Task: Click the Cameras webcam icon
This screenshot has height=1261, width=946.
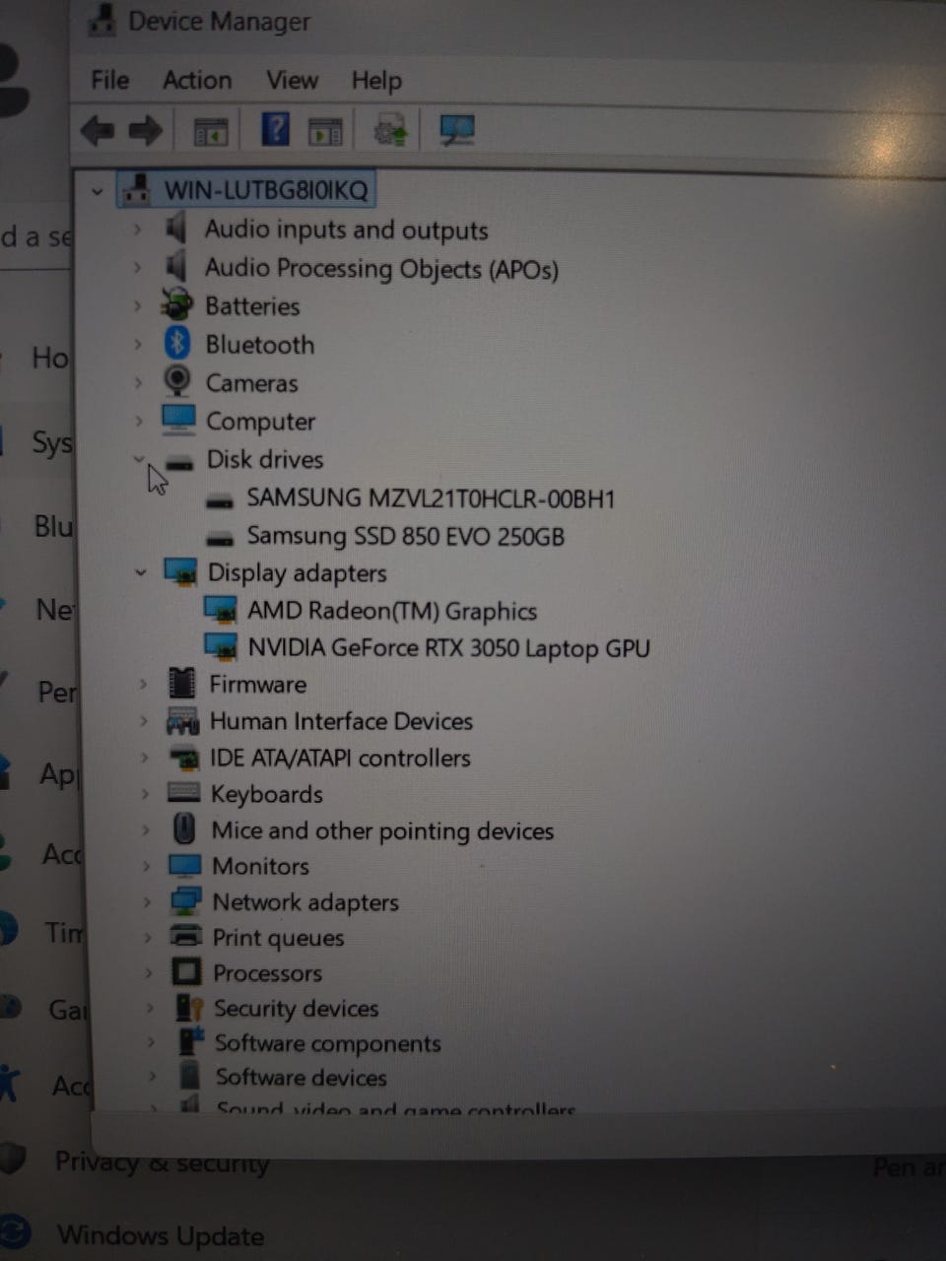Action: (x=177, y=380)
